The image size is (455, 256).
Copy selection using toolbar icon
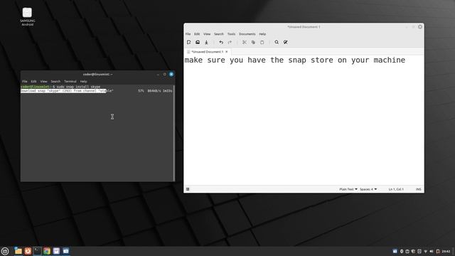pyautogui.click(x=253, y=43)
